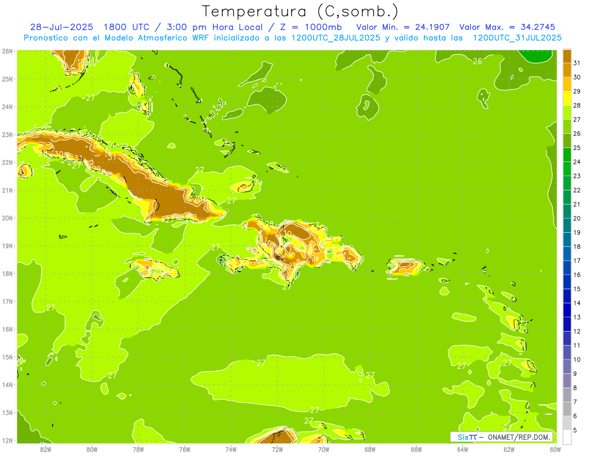Click the 31 label on the color scale
The height and width of the screenshot is (456, 590).
577,63
